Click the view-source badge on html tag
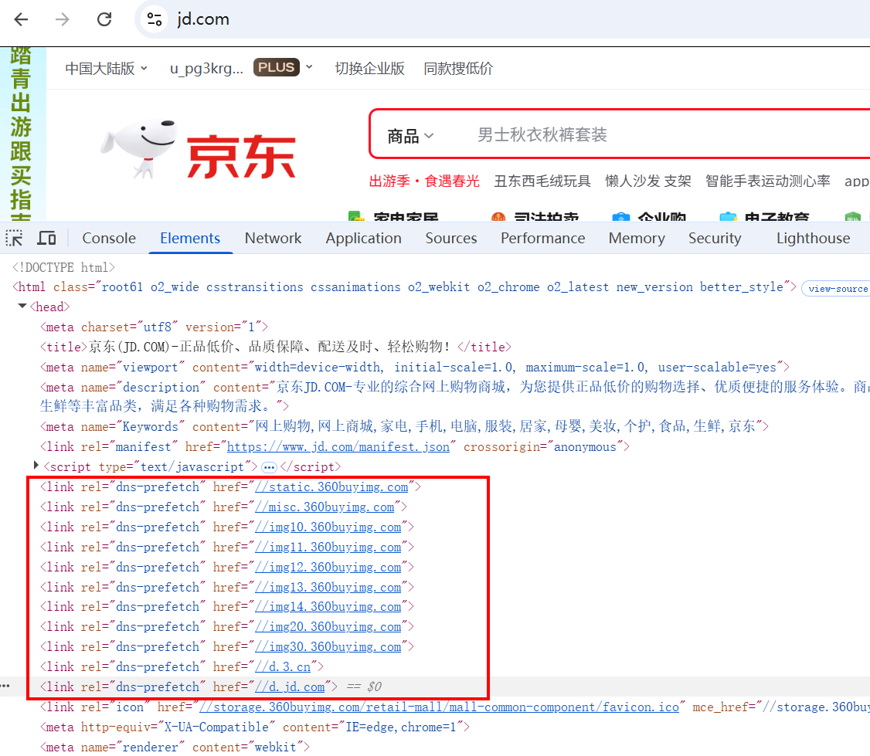 pyautogui.click(x=837, y=288)
